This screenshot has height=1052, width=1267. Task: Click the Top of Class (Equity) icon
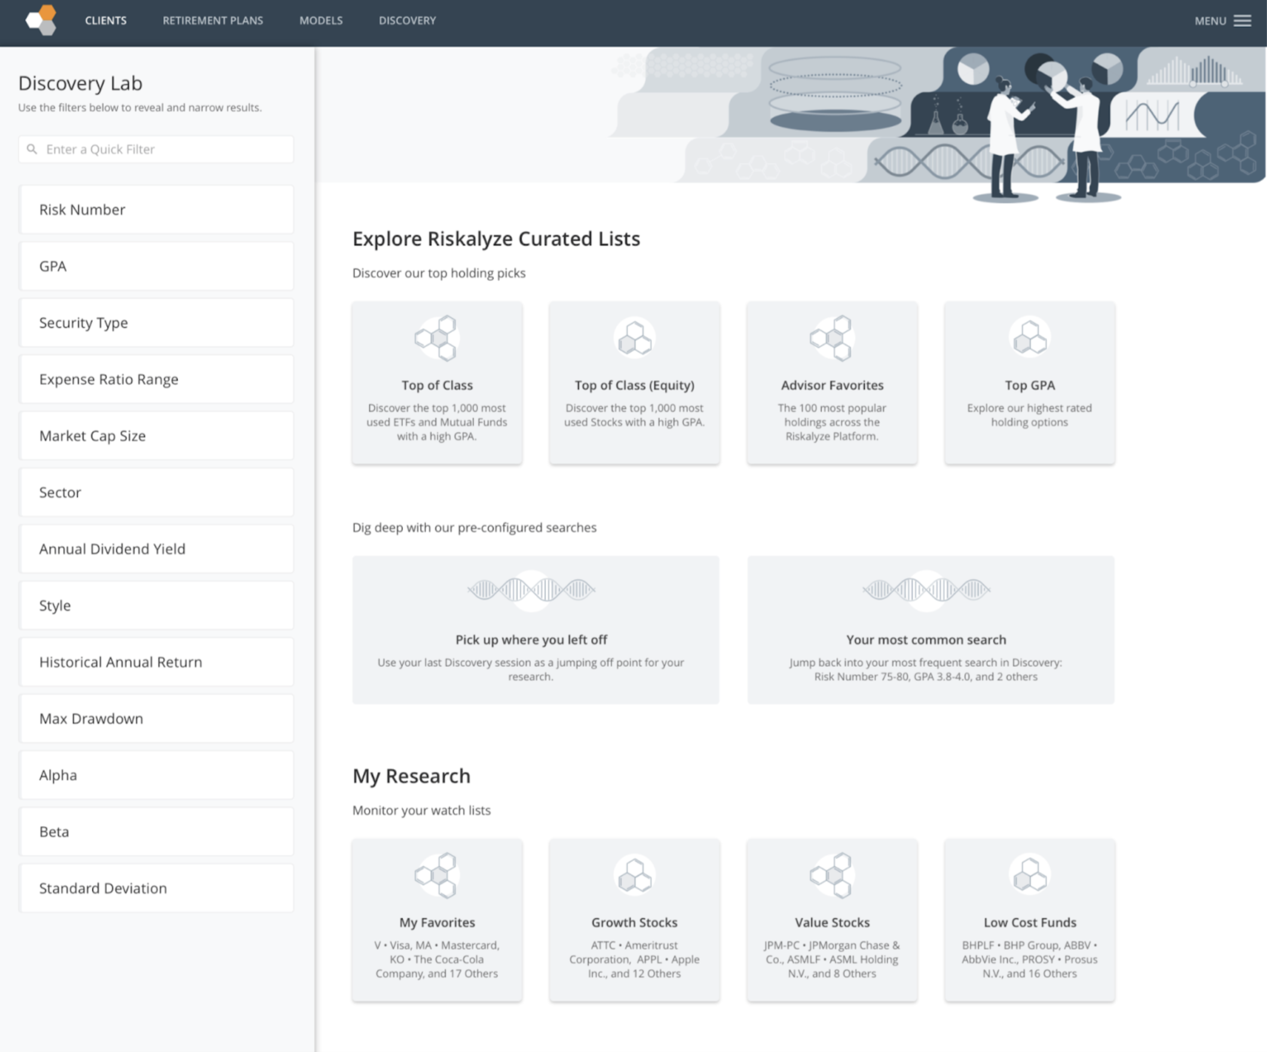[634, 338]
